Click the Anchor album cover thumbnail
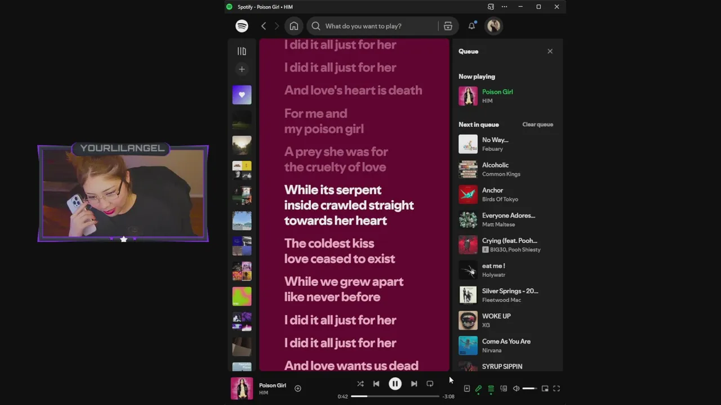This screenshot has width=721, height=405. [x=468, y=195]
